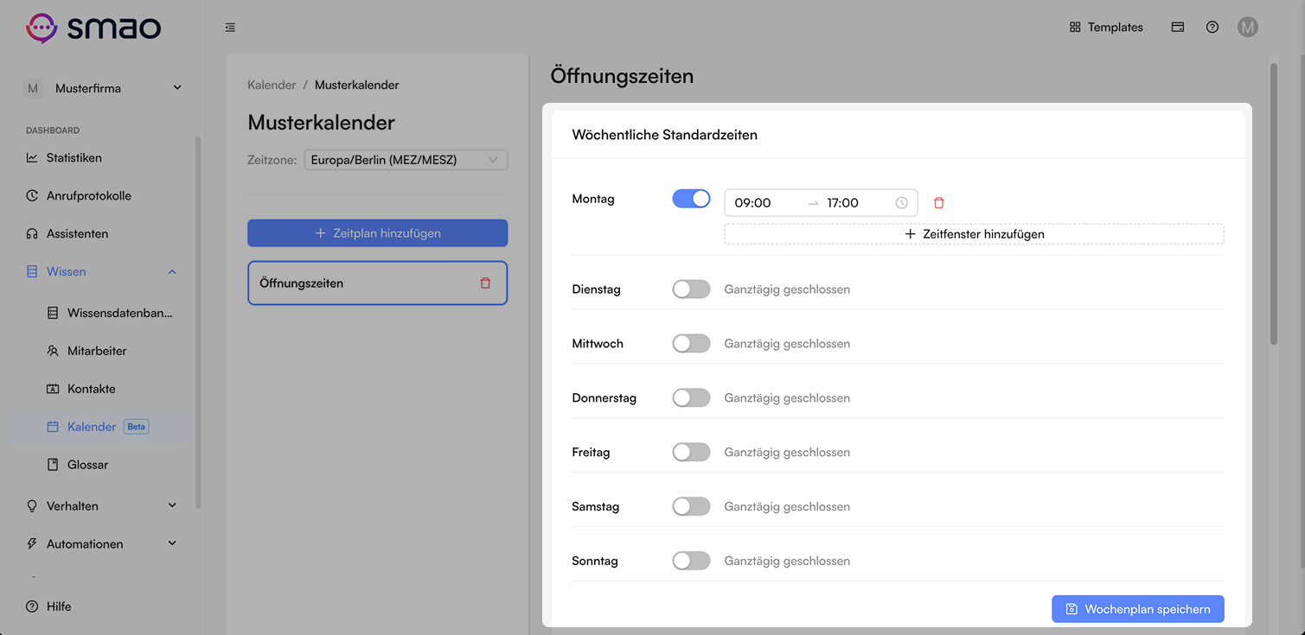1305x635 pixels.
Task: Click the Wissen book icon
Action: (32, 272)
